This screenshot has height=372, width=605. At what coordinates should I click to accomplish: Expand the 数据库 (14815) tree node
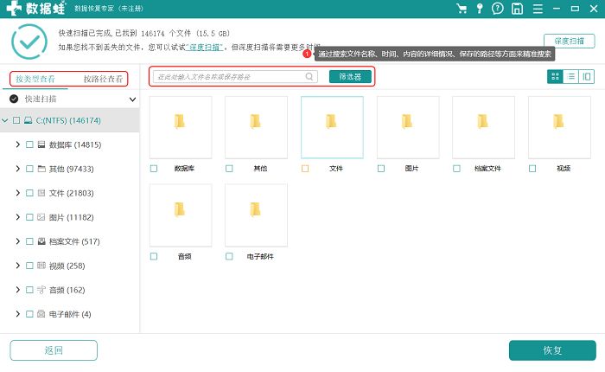[18, 144]
